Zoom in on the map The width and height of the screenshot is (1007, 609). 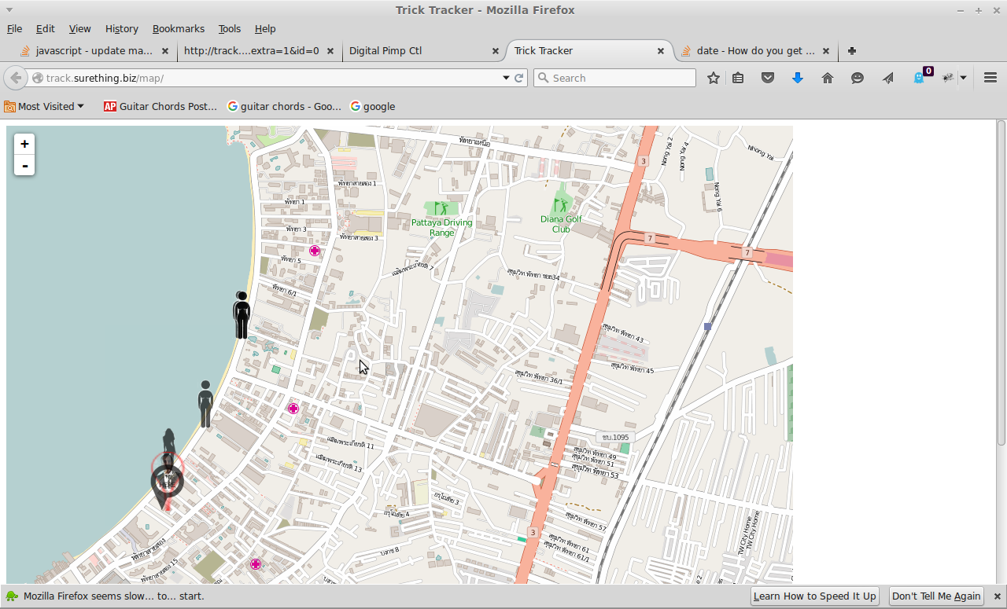24,144
